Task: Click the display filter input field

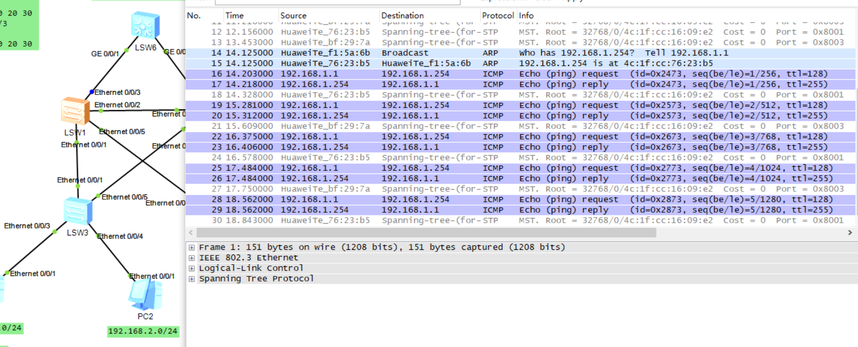Action: (x=338, y=2)
